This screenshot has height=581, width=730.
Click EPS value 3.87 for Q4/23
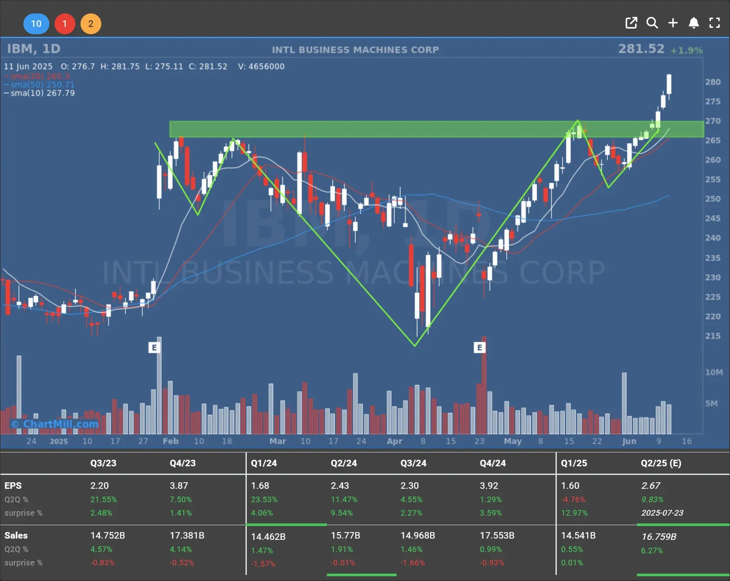click(179, 486)
